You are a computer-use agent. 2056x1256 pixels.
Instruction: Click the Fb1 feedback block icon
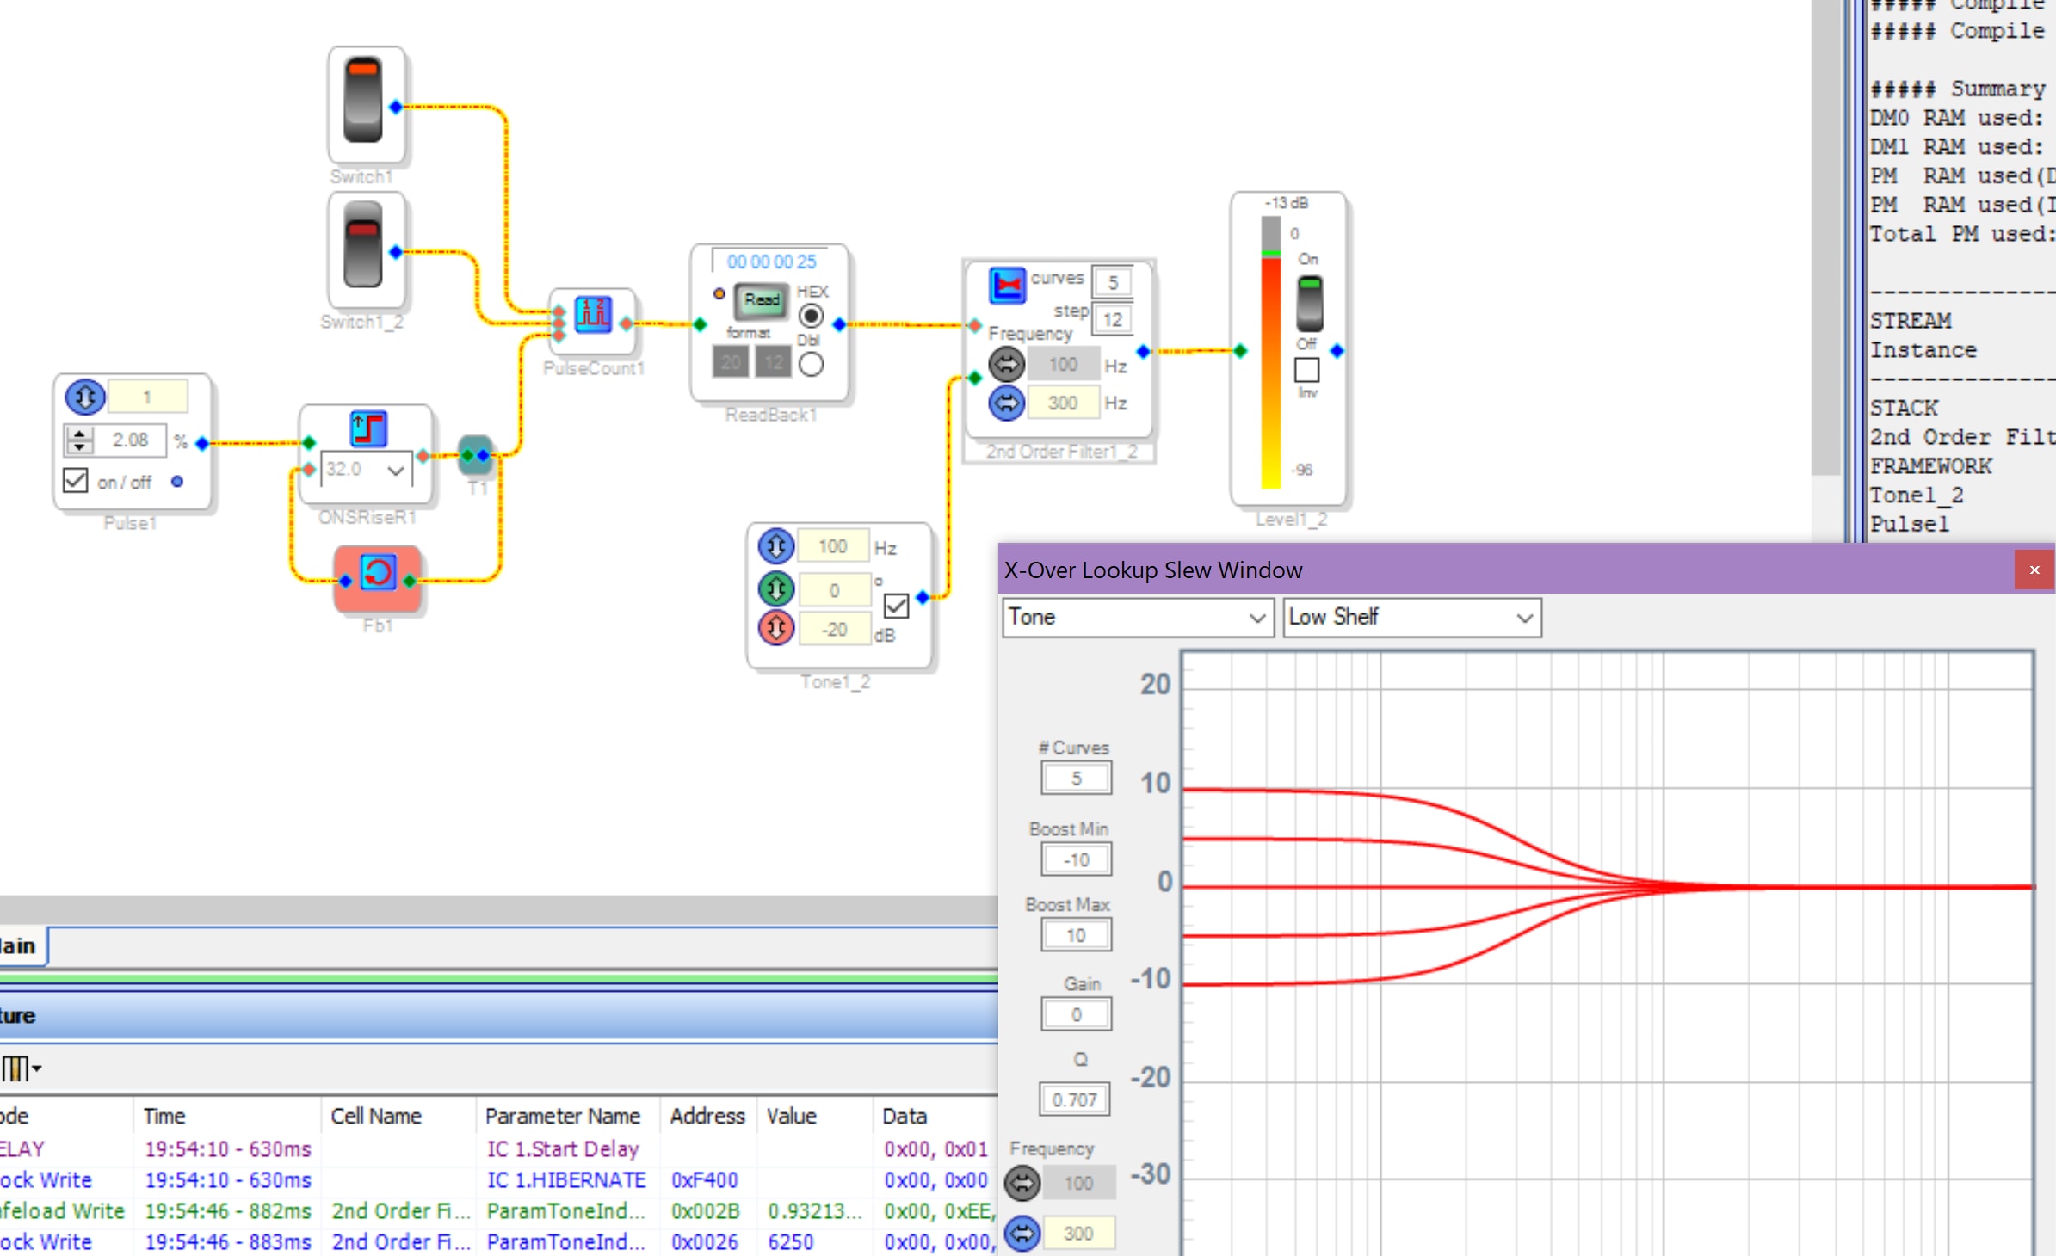(378, 573)
